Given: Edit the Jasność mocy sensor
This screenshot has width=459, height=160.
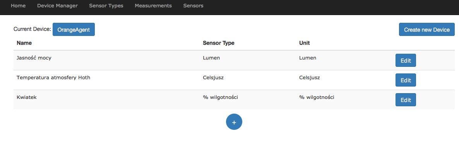Looking at the screenshot, I should (405, 61).
